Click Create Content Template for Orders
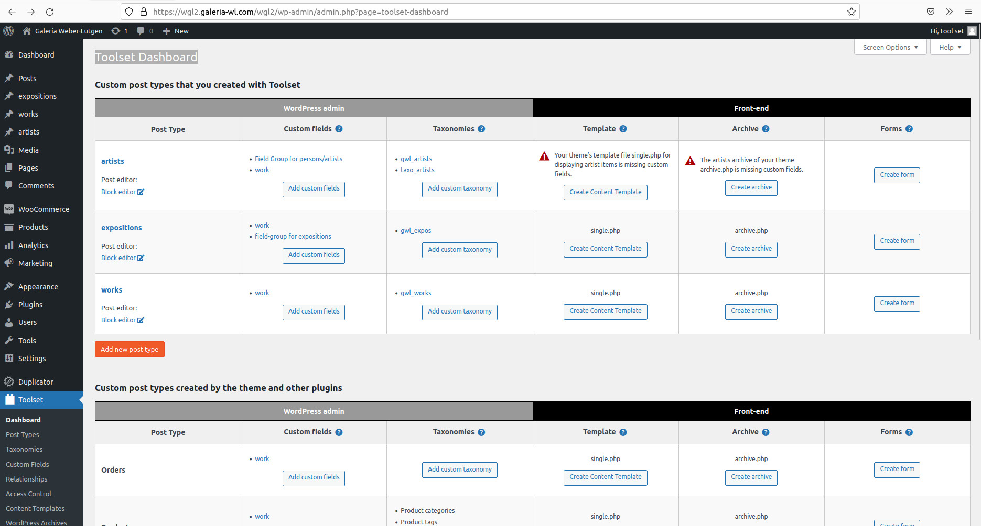The image size is (981, 526). click(x=605, y=477)
